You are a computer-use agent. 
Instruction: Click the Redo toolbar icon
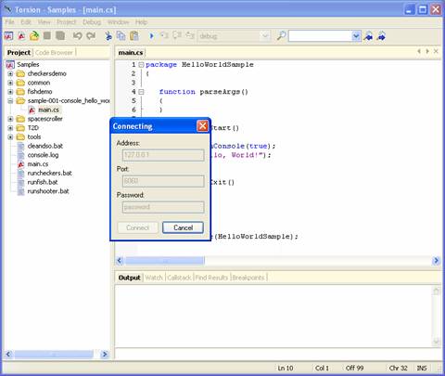[91, 36]
